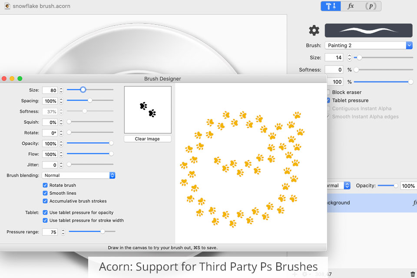The height and width of the screenshot is (278, 417).
Task: Adjust the Brush Designer Size slider
Action: coord(90,89)
